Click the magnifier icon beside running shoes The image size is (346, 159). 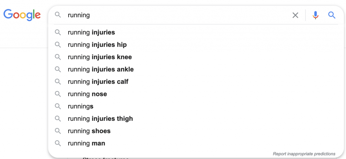point(58,131)
